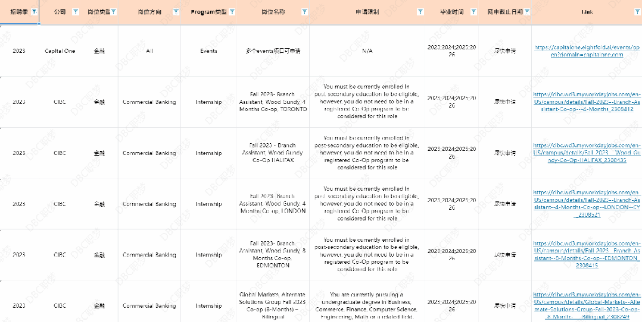Select enrollment requirement text in Toronto row
This screenshot has height=322, width=642.
click(367, 102)
